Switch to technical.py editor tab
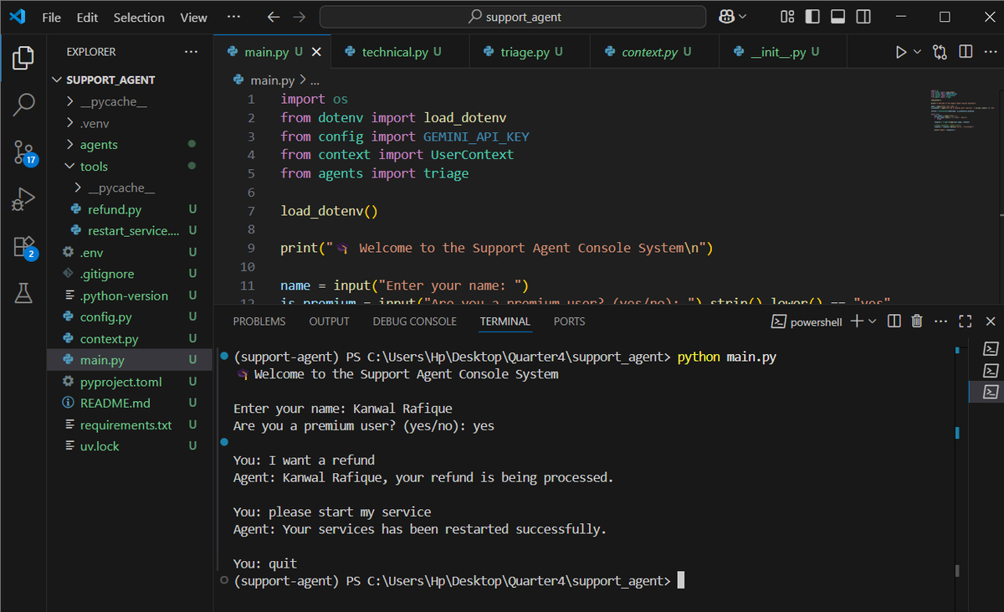Image resolution: width=1004 pixels, height=612 pixels. point(401,52)
